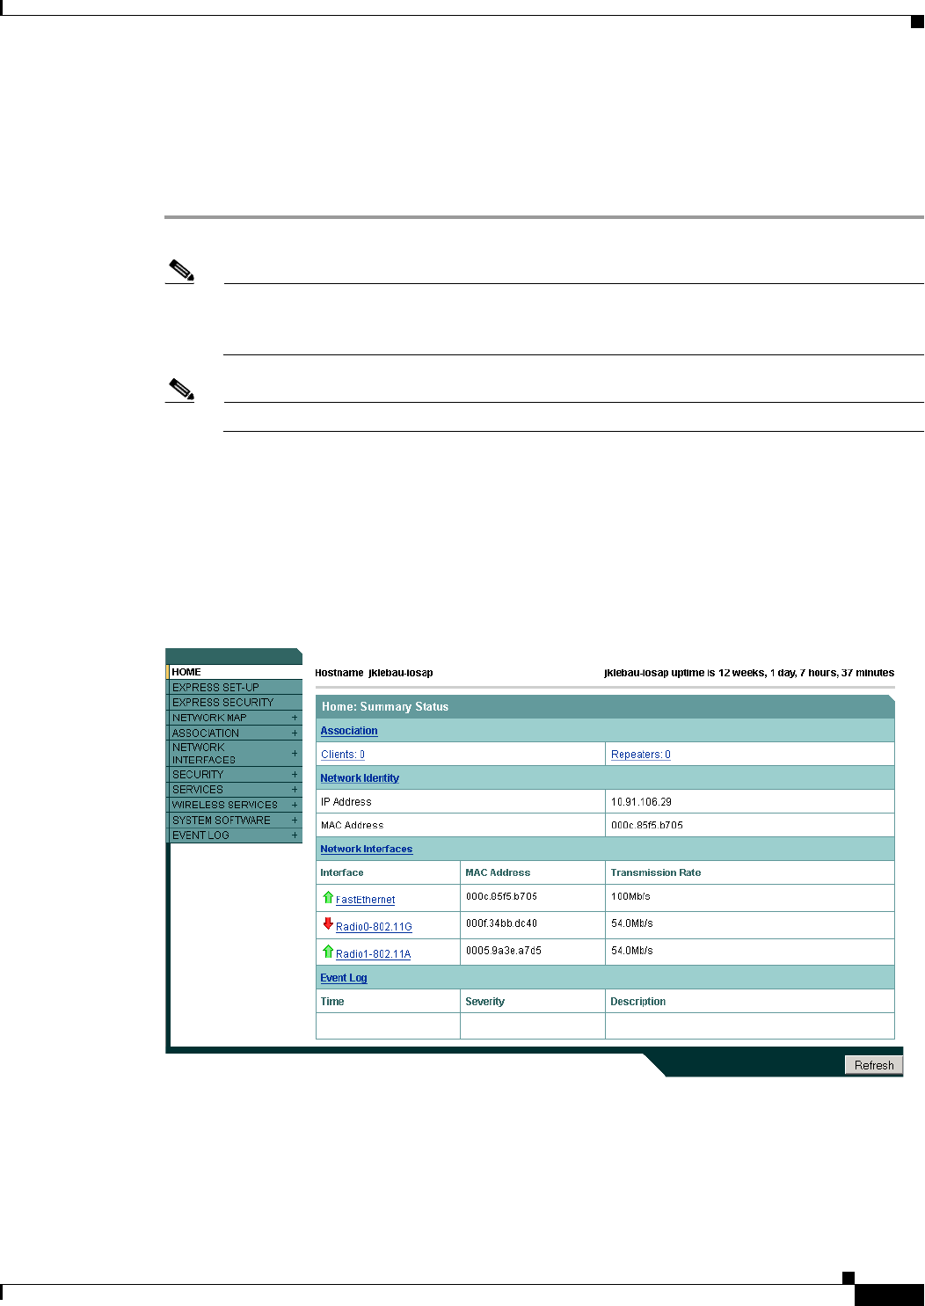Screen dimensions: 925x1306
Task: Click the 100Mb/s transmission rate
Action: coord(631,897)
